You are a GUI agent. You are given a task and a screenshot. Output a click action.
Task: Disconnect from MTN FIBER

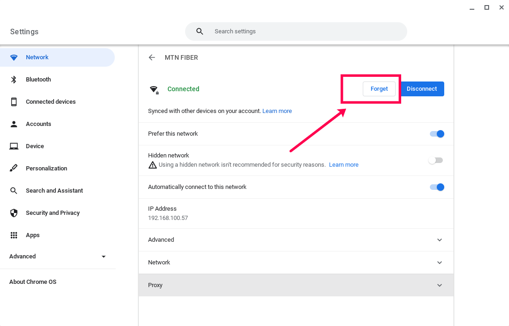422,89
